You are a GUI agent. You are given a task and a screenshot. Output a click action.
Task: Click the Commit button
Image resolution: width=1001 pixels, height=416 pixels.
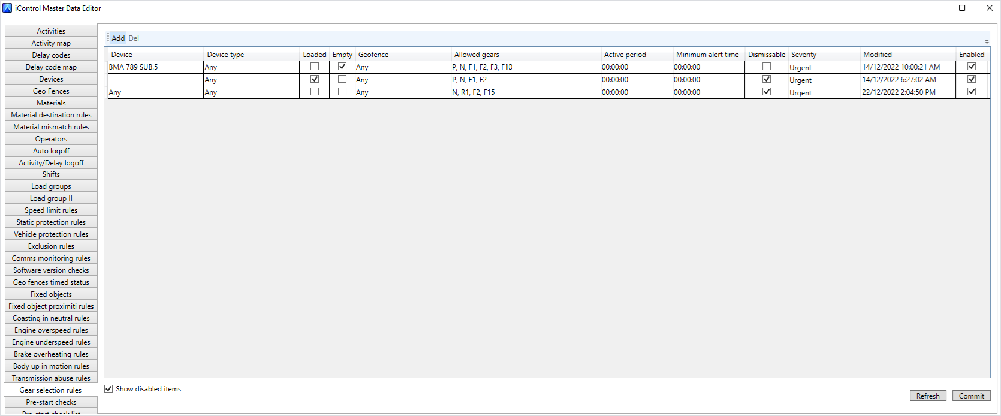(x=971, y=396)
